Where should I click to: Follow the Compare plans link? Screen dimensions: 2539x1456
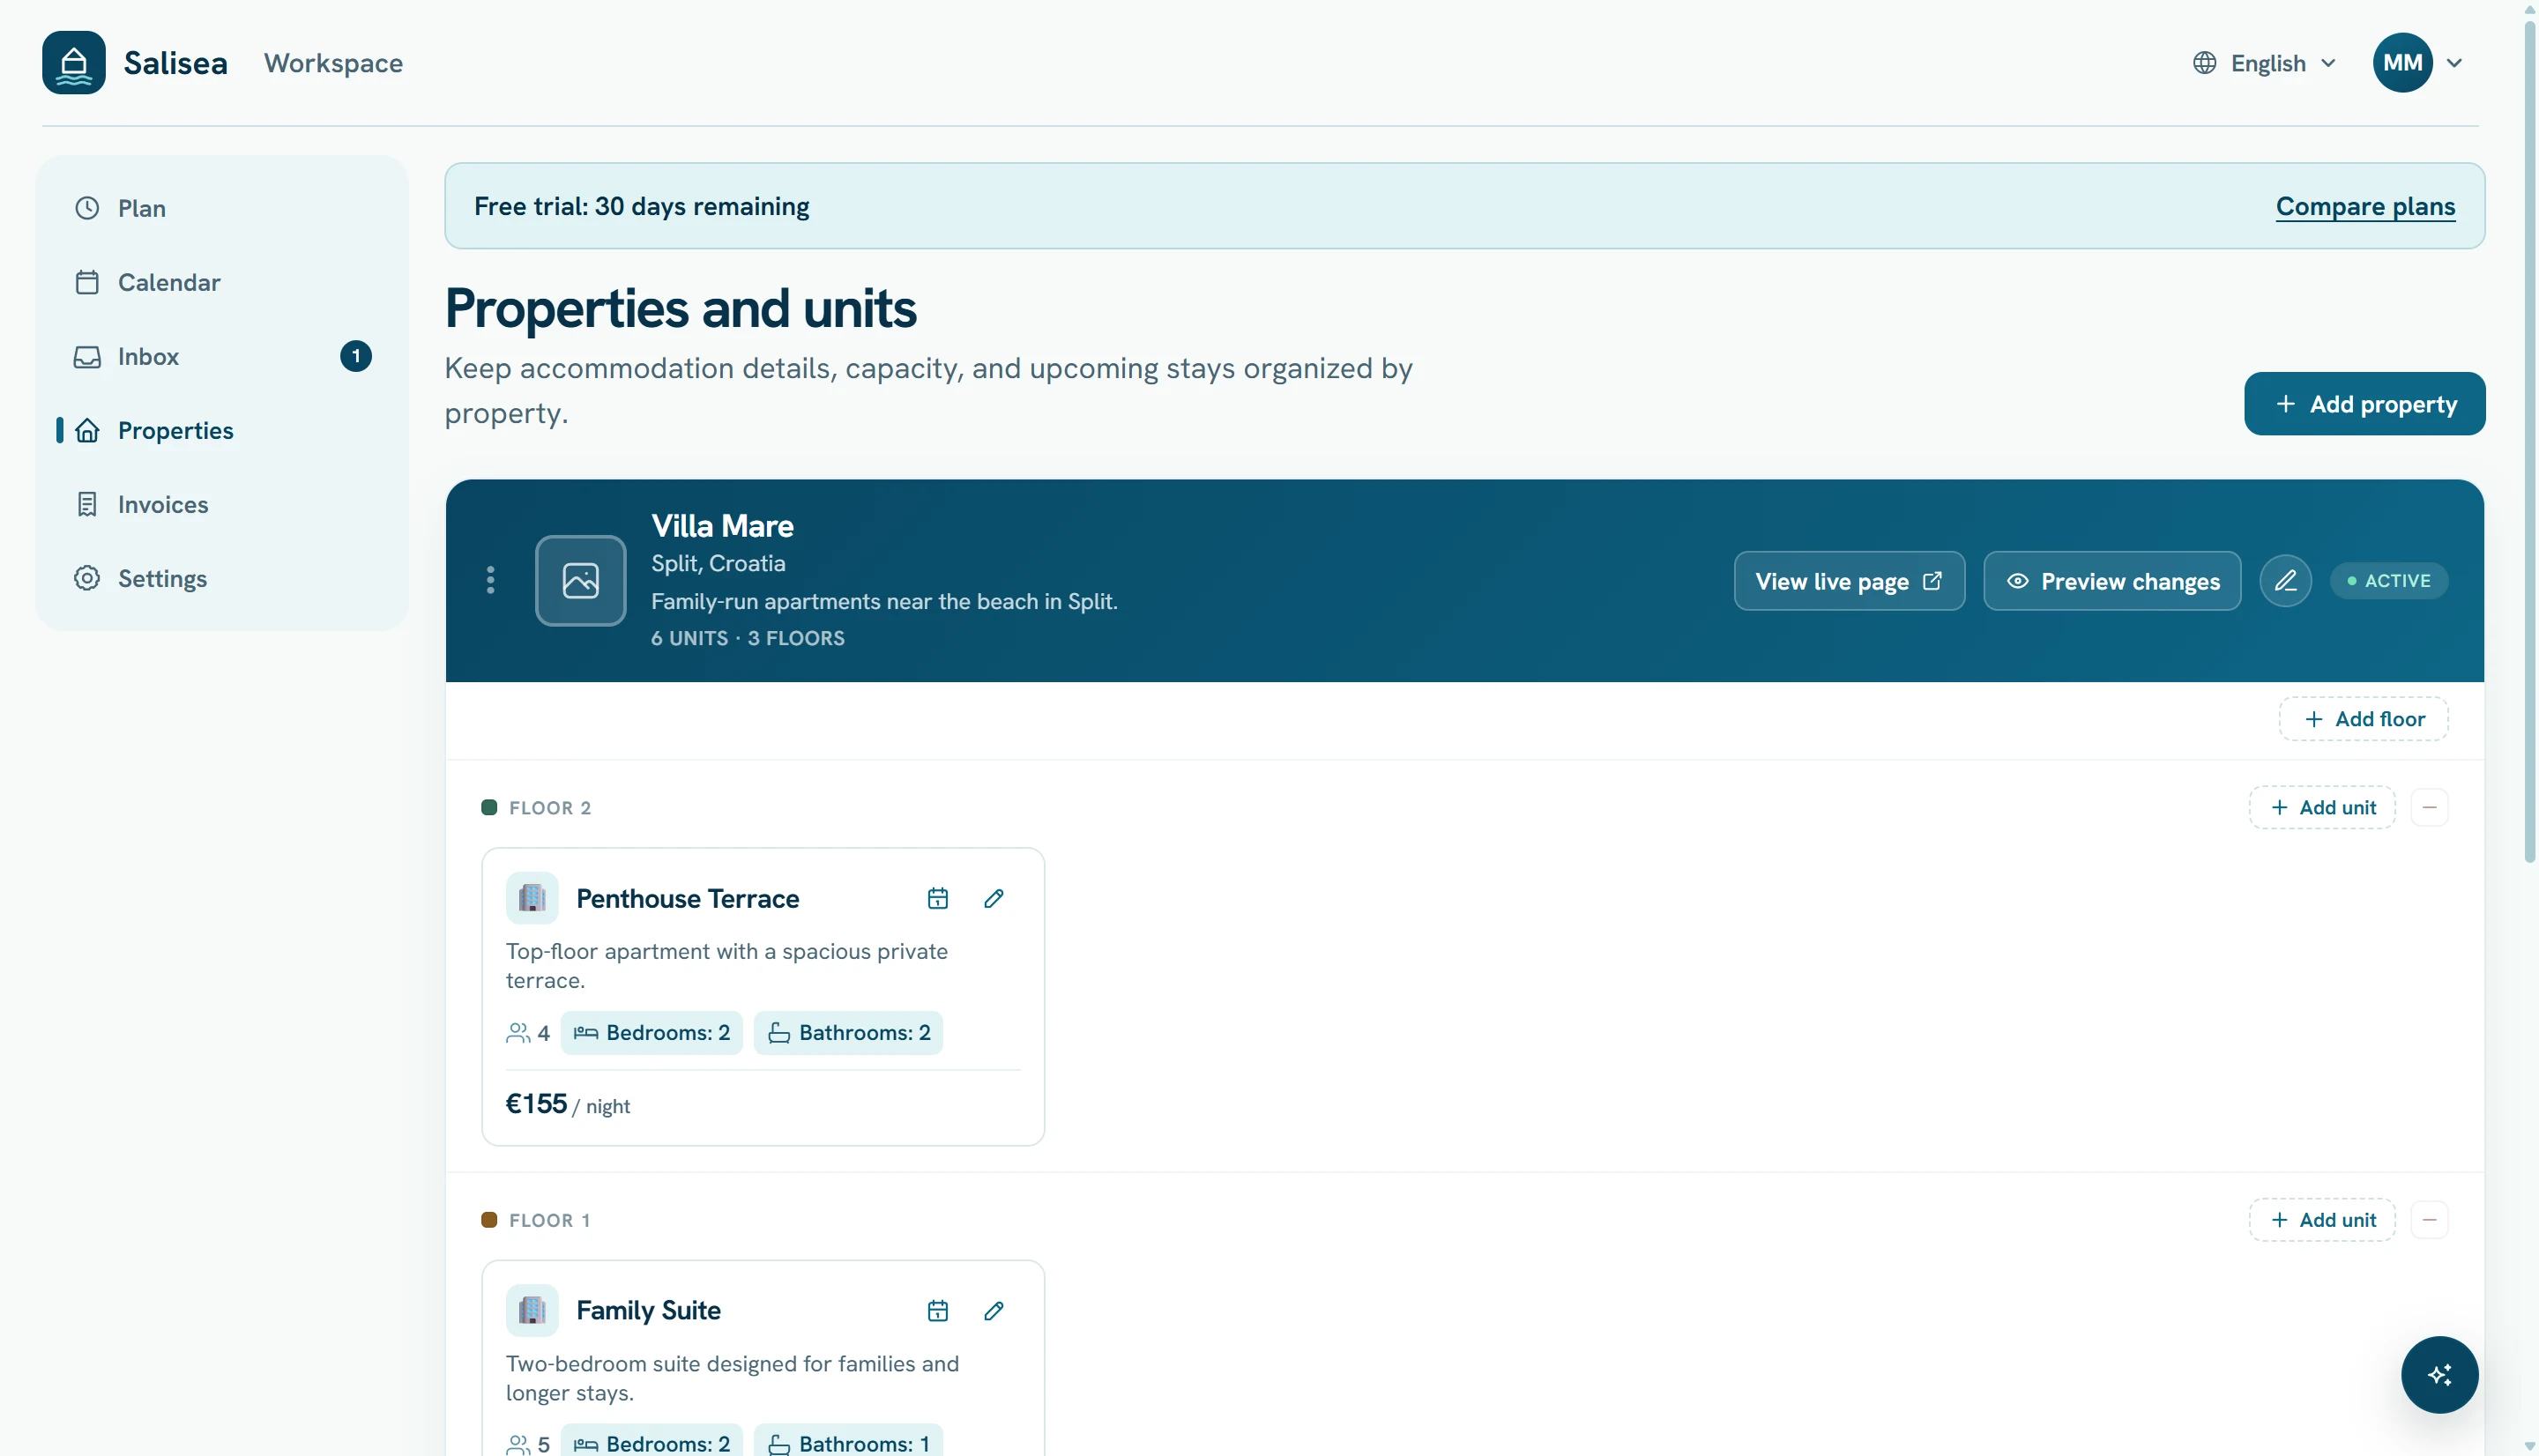point(2365,206)
